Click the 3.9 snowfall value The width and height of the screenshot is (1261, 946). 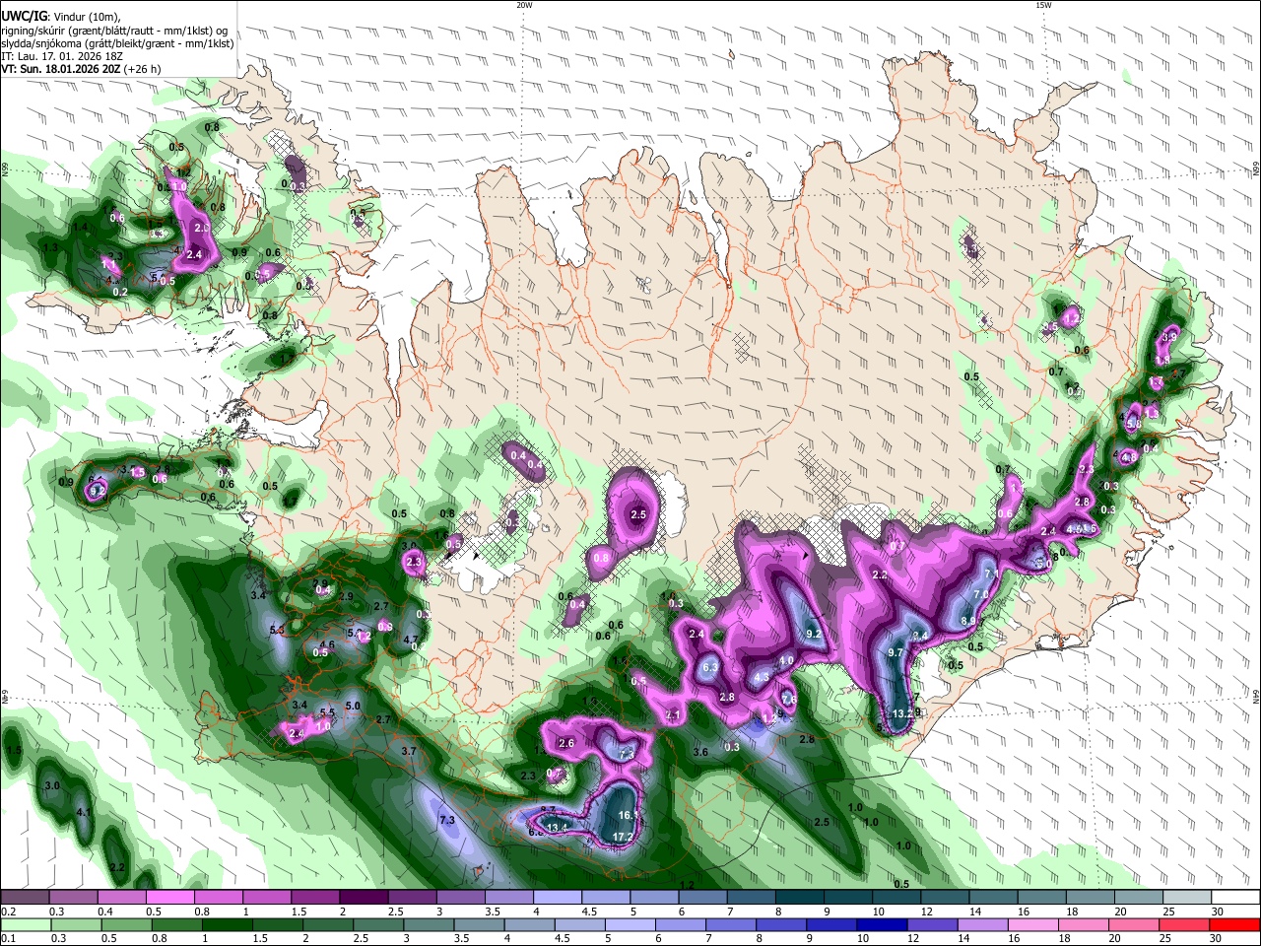[1170, 336]
